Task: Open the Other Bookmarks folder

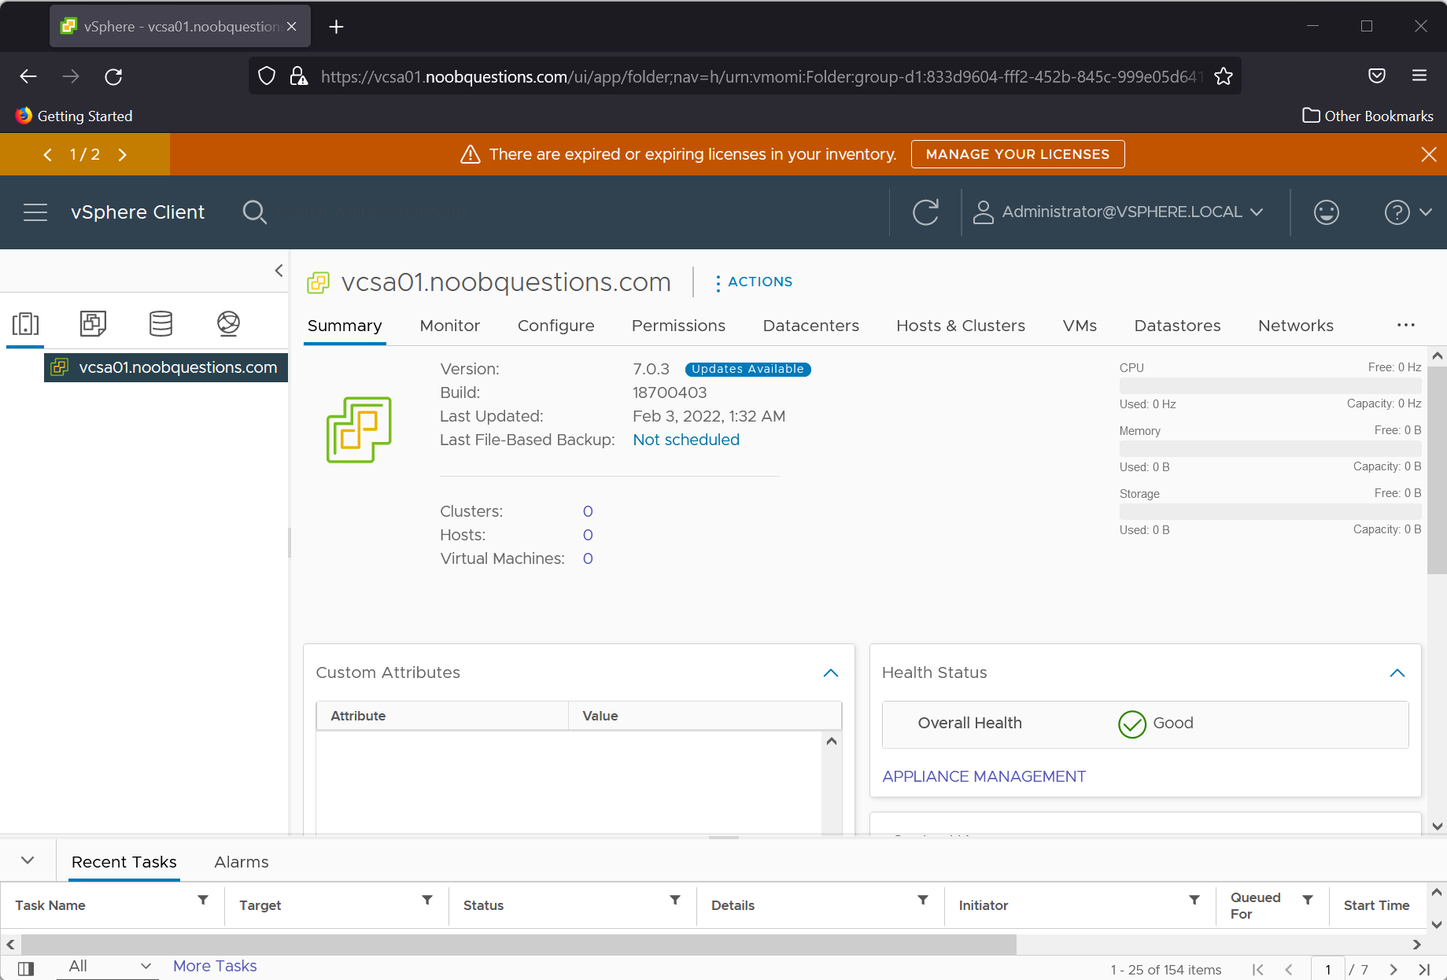Action: [x=1368, y=116]
